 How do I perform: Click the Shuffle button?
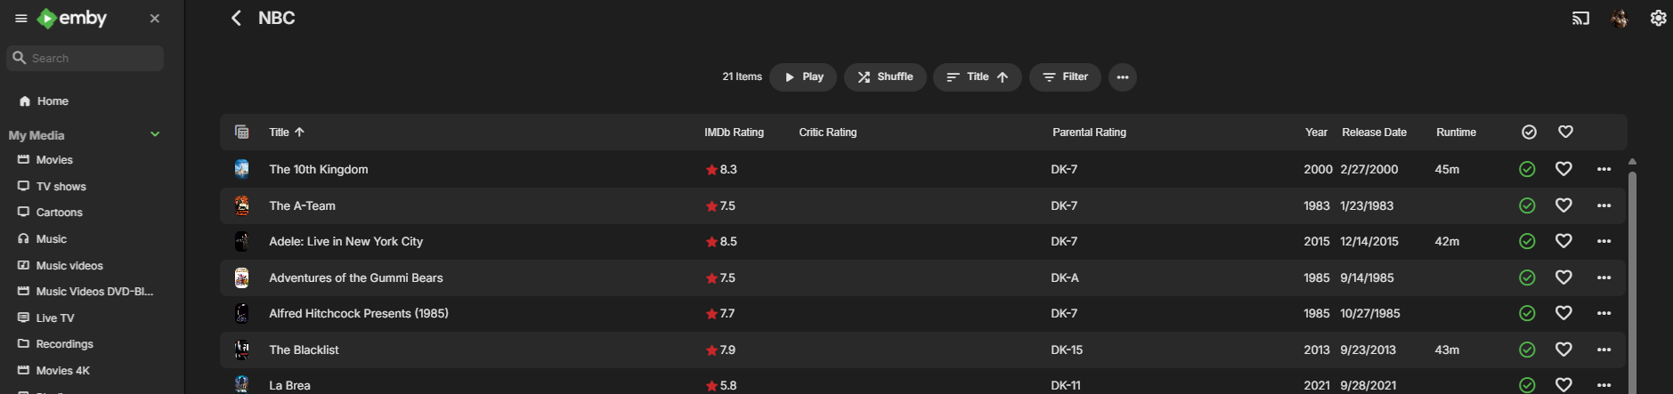click(885, 77)
